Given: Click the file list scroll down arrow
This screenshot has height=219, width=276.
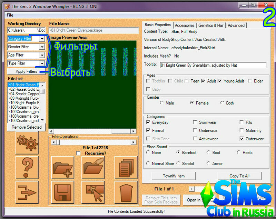Looking at the screenshot, I should [x=42, y=120].
